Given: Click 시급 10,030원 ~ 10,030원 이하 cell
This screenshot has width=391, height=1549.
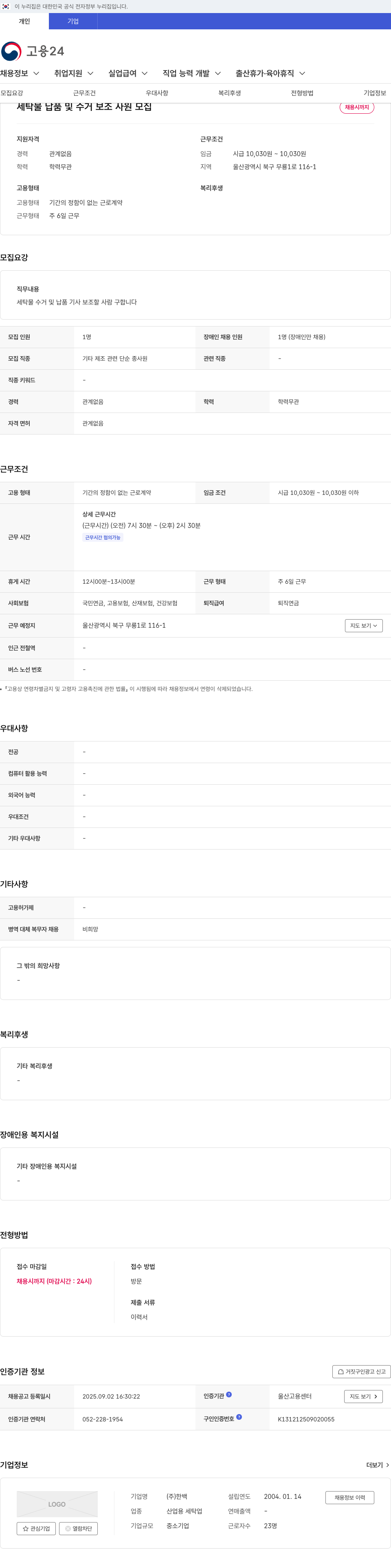Looking at the screenshot, I should pyautogui.click(x=319, y=492).
